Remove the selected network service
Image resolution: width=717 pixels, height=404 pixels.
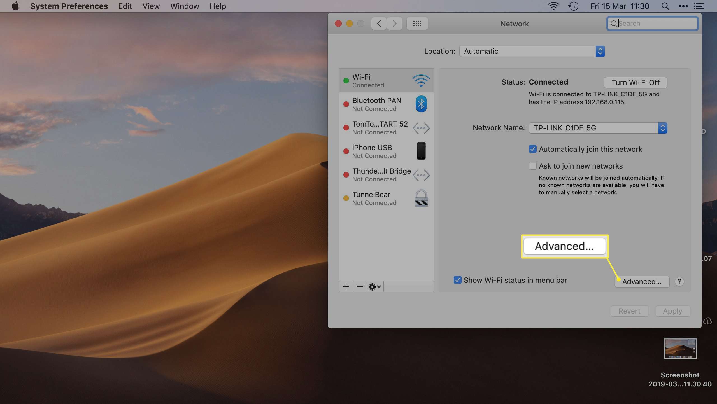[360, 286]
